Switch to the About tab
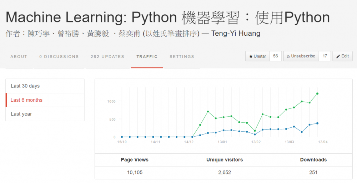The height and width of the screenshot is (183, 357). tap(19, 57)
